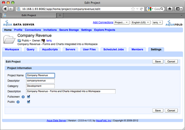Open the browser home page icon

[170, 9]
